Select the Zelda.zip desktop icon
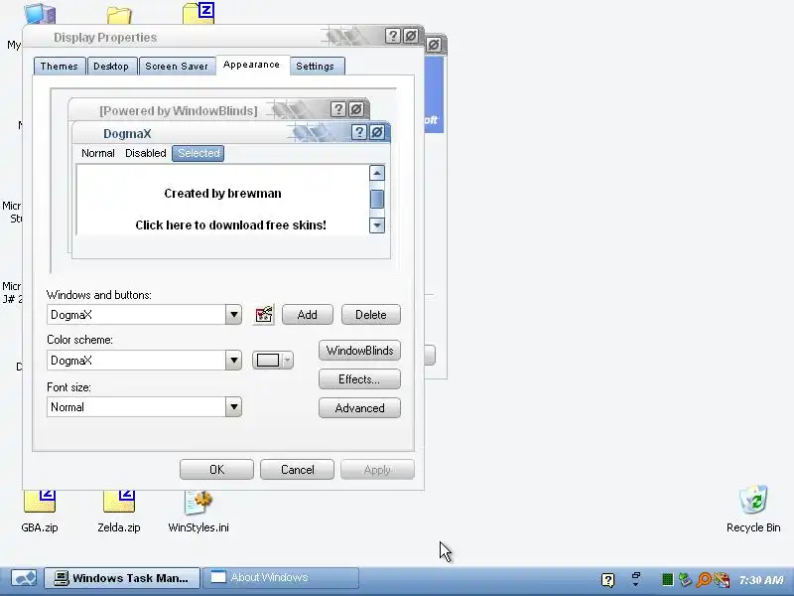The image size is (794, 596). (119, 511)
